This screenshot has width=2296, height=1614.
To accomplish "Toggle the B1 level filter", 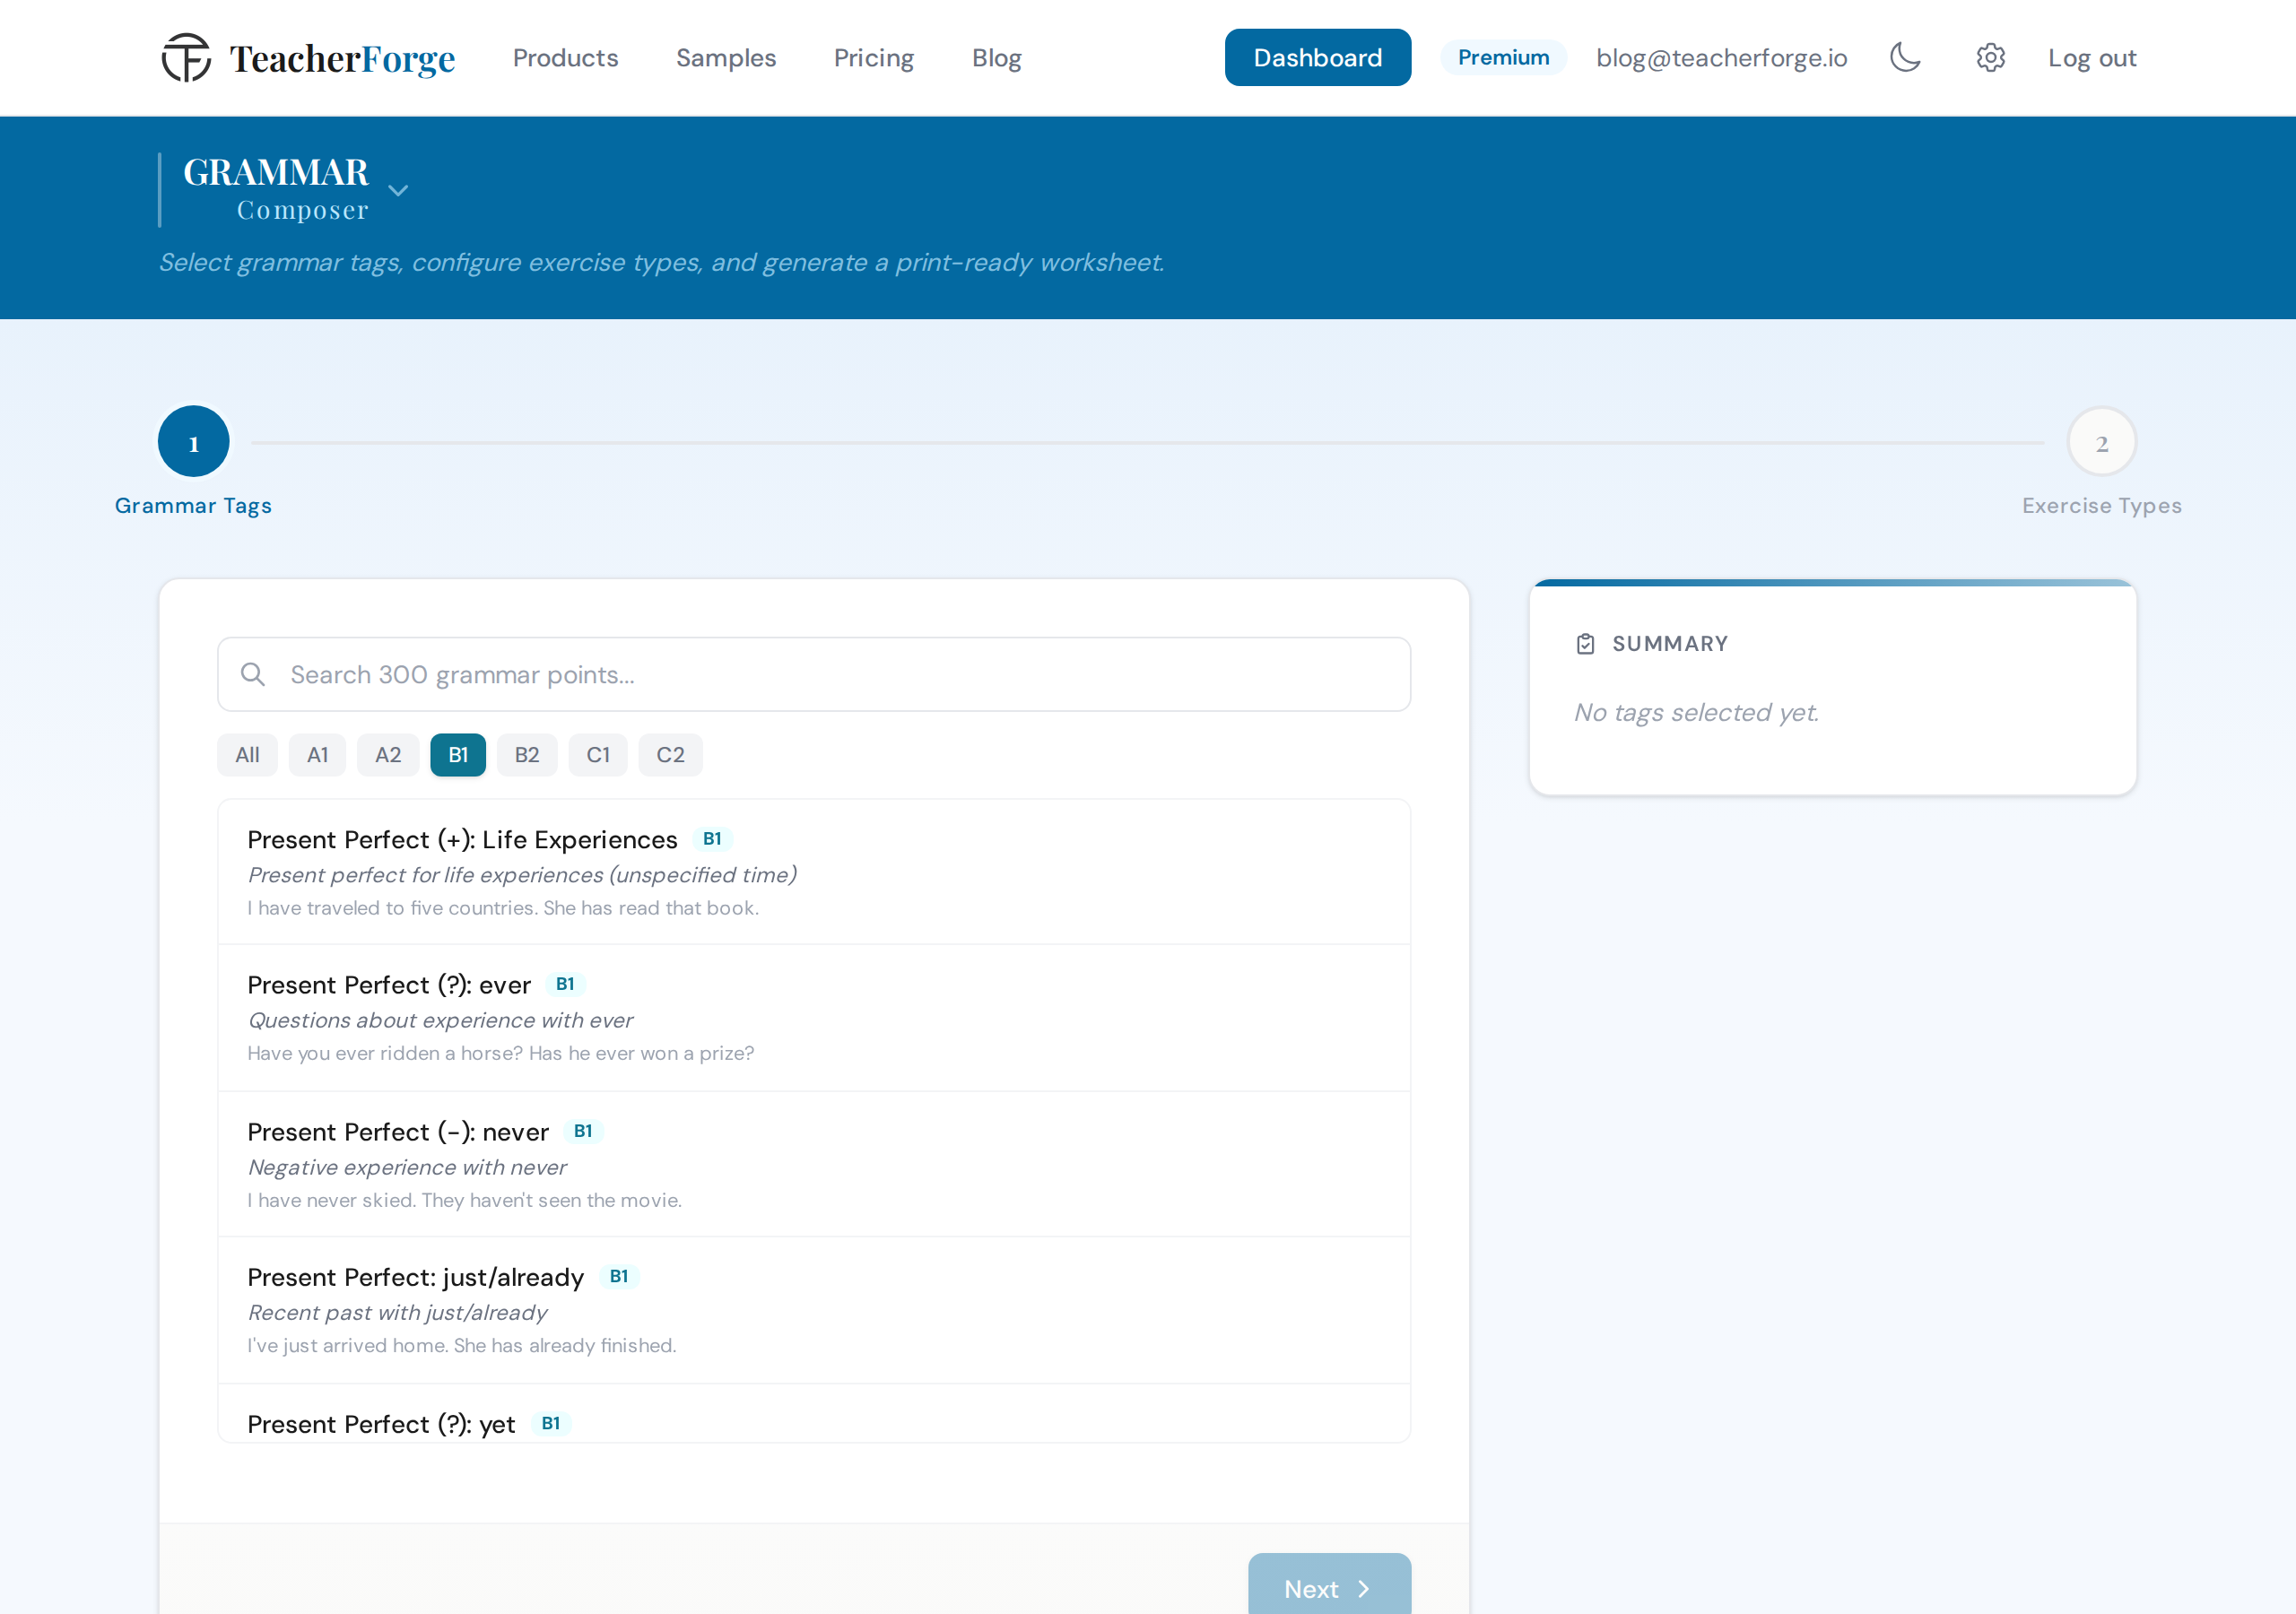I will pos(458,755).
